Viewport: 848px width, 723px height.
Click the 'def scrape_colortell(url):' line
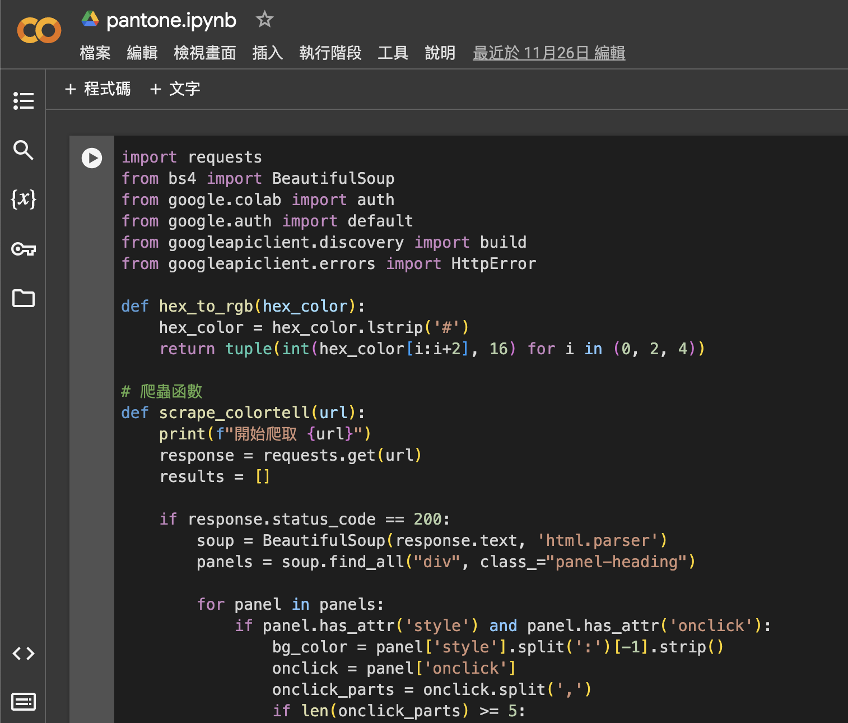243,413
